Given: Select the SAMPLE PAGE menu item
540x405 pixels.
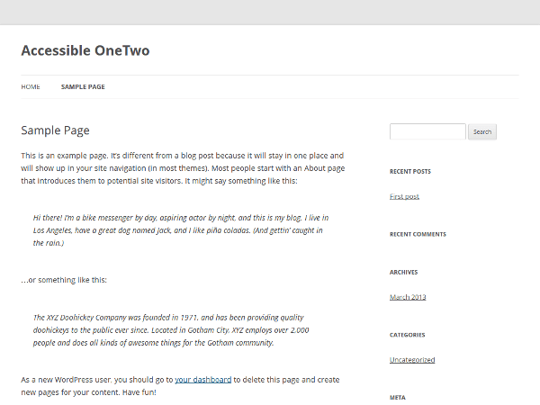Looking at the screenshot, I should click(83, 86).
